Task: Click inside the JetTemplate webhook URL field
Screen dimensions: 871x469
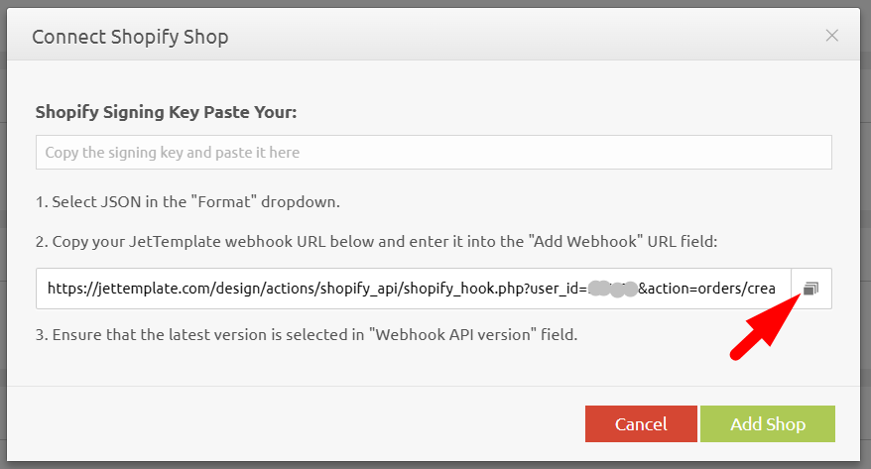Action: pos(413,289)
